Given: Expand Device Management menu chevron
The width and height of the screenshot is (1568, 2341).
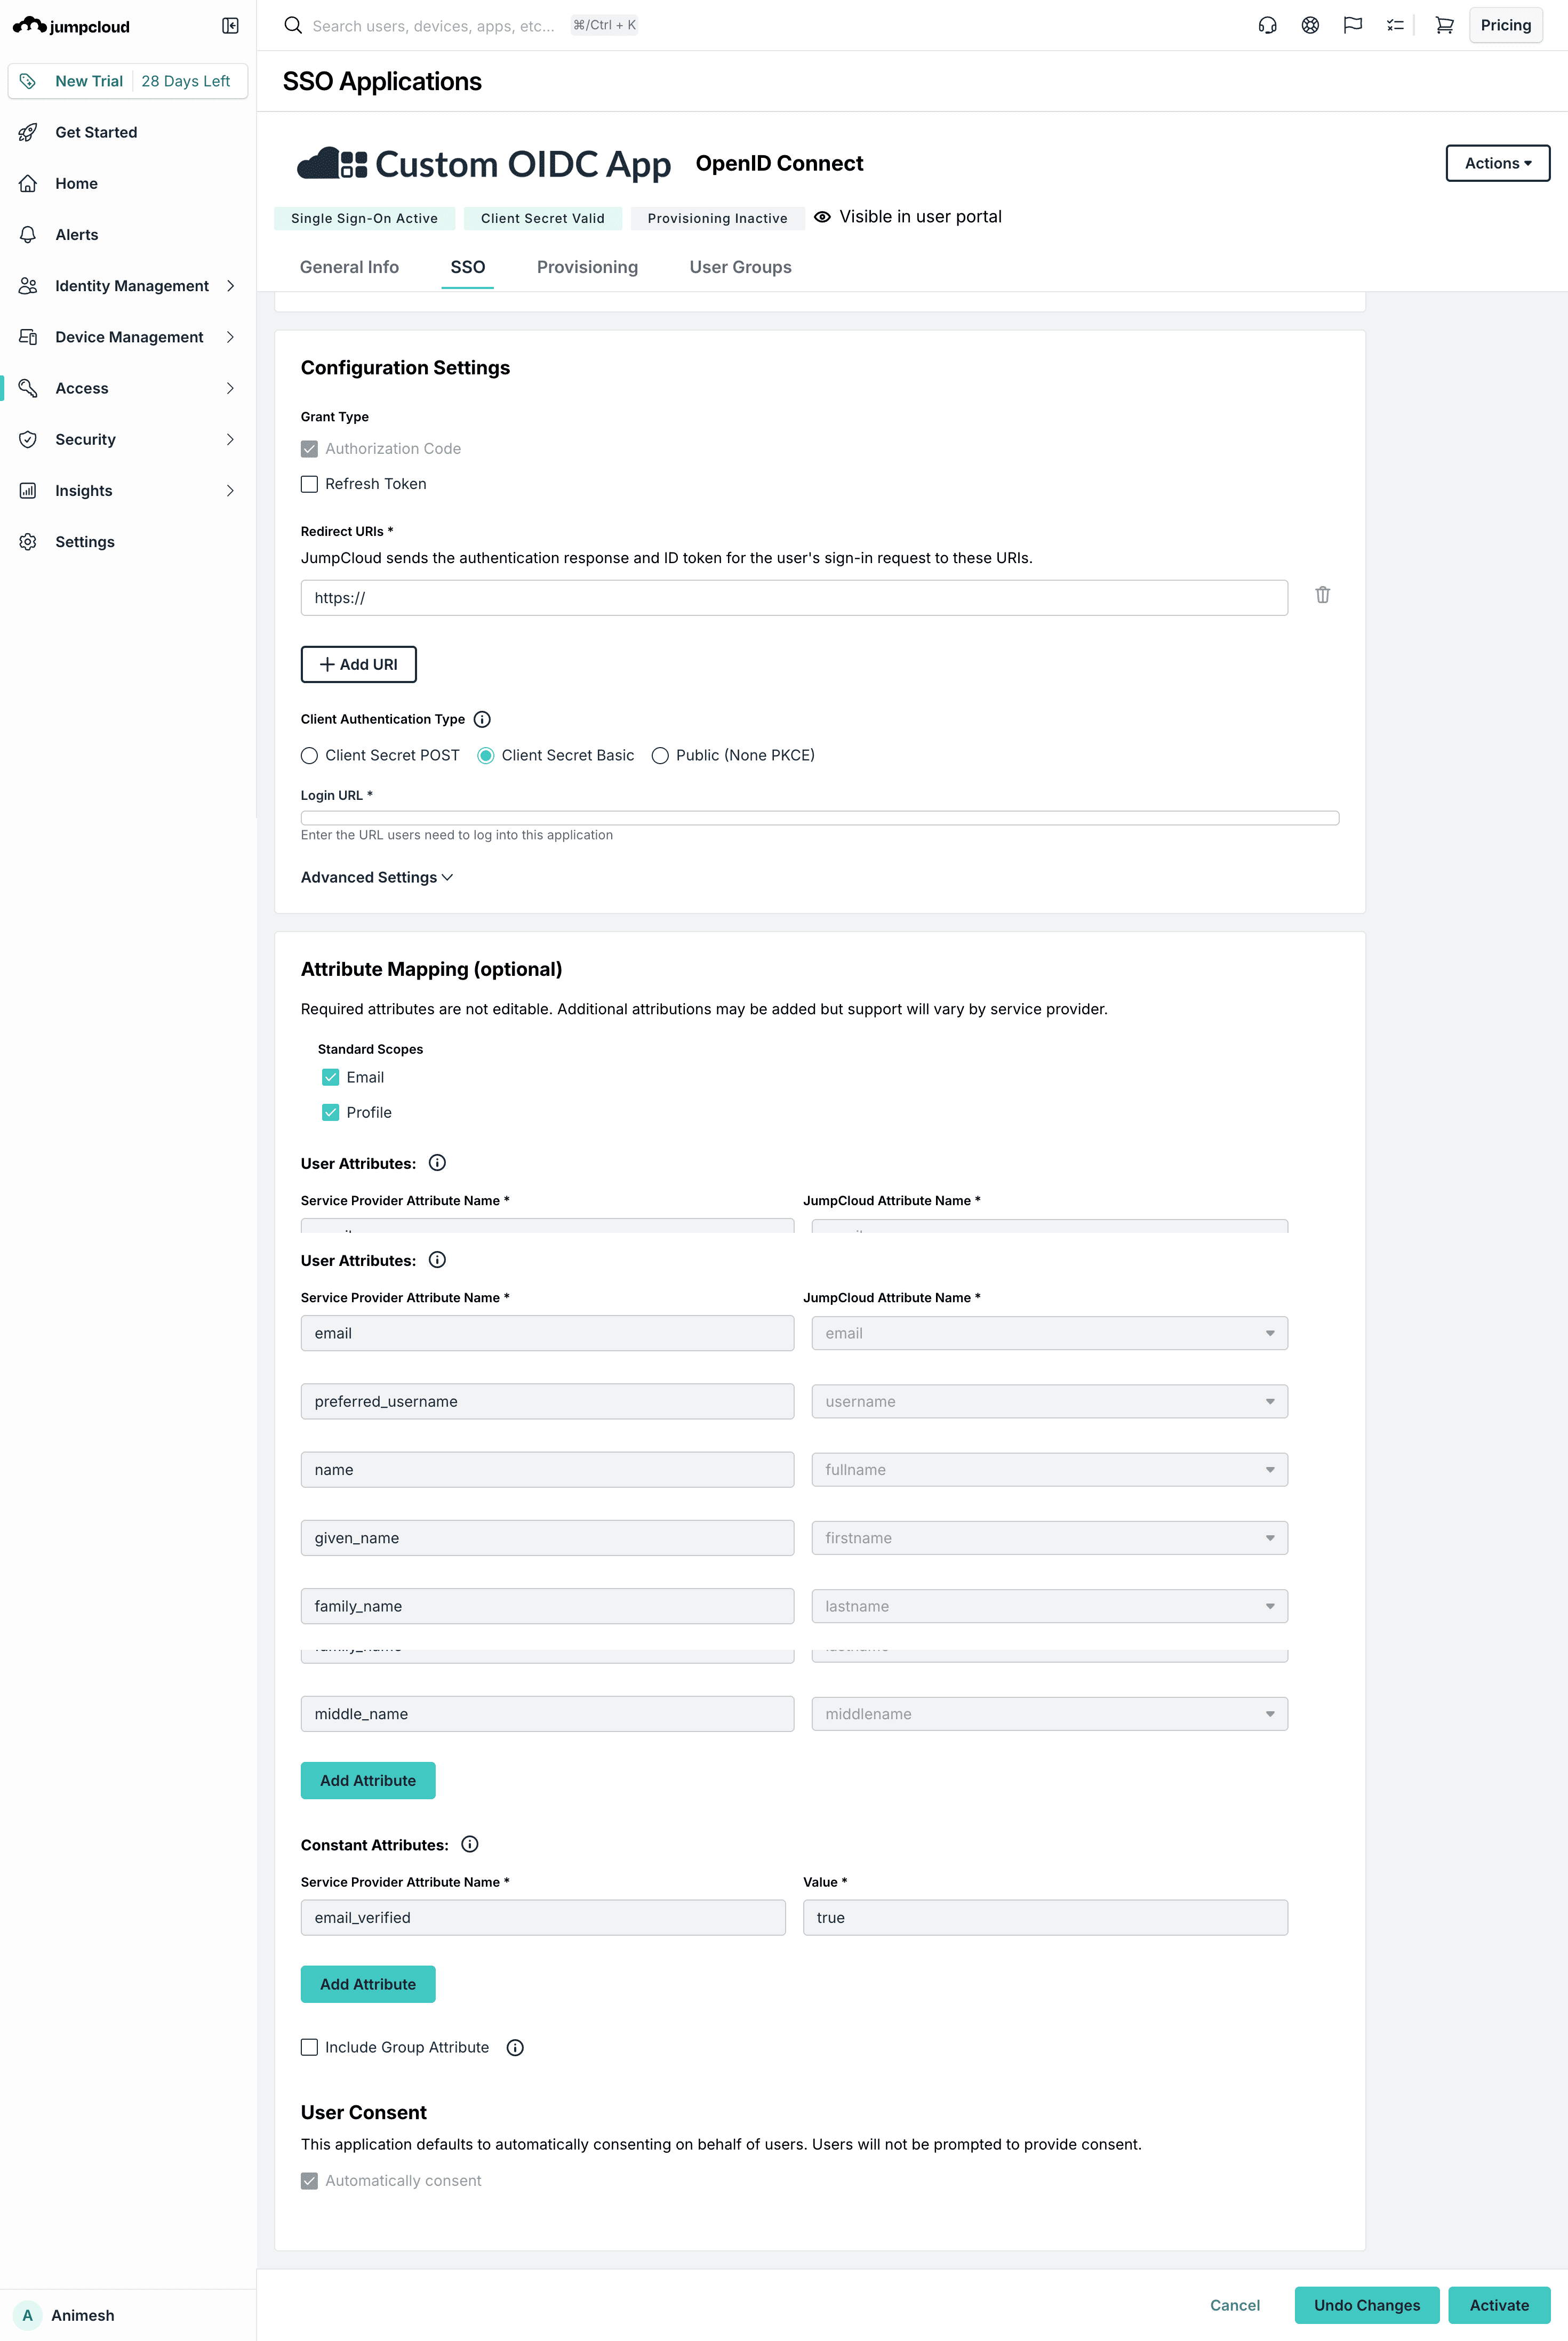Looking at the screenshot, I should (x=230, y=337).
